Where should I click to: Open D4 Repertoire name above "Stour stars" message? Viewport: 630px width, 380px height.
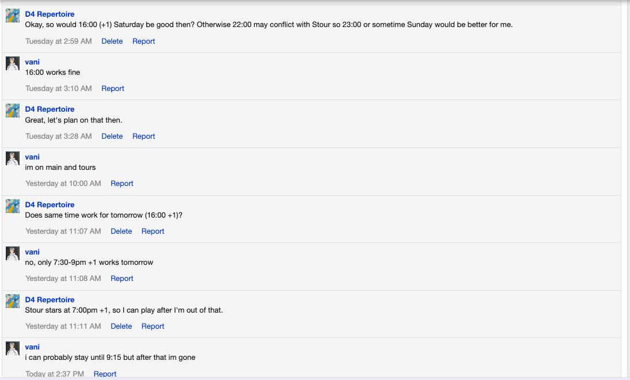50,300
